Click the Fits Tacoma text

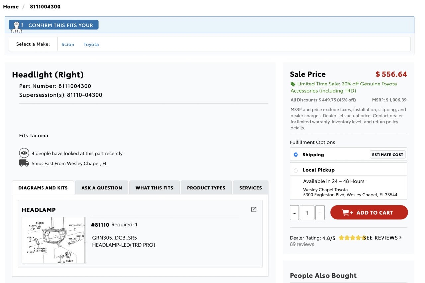pyautogui.click(x=34, y=136)
